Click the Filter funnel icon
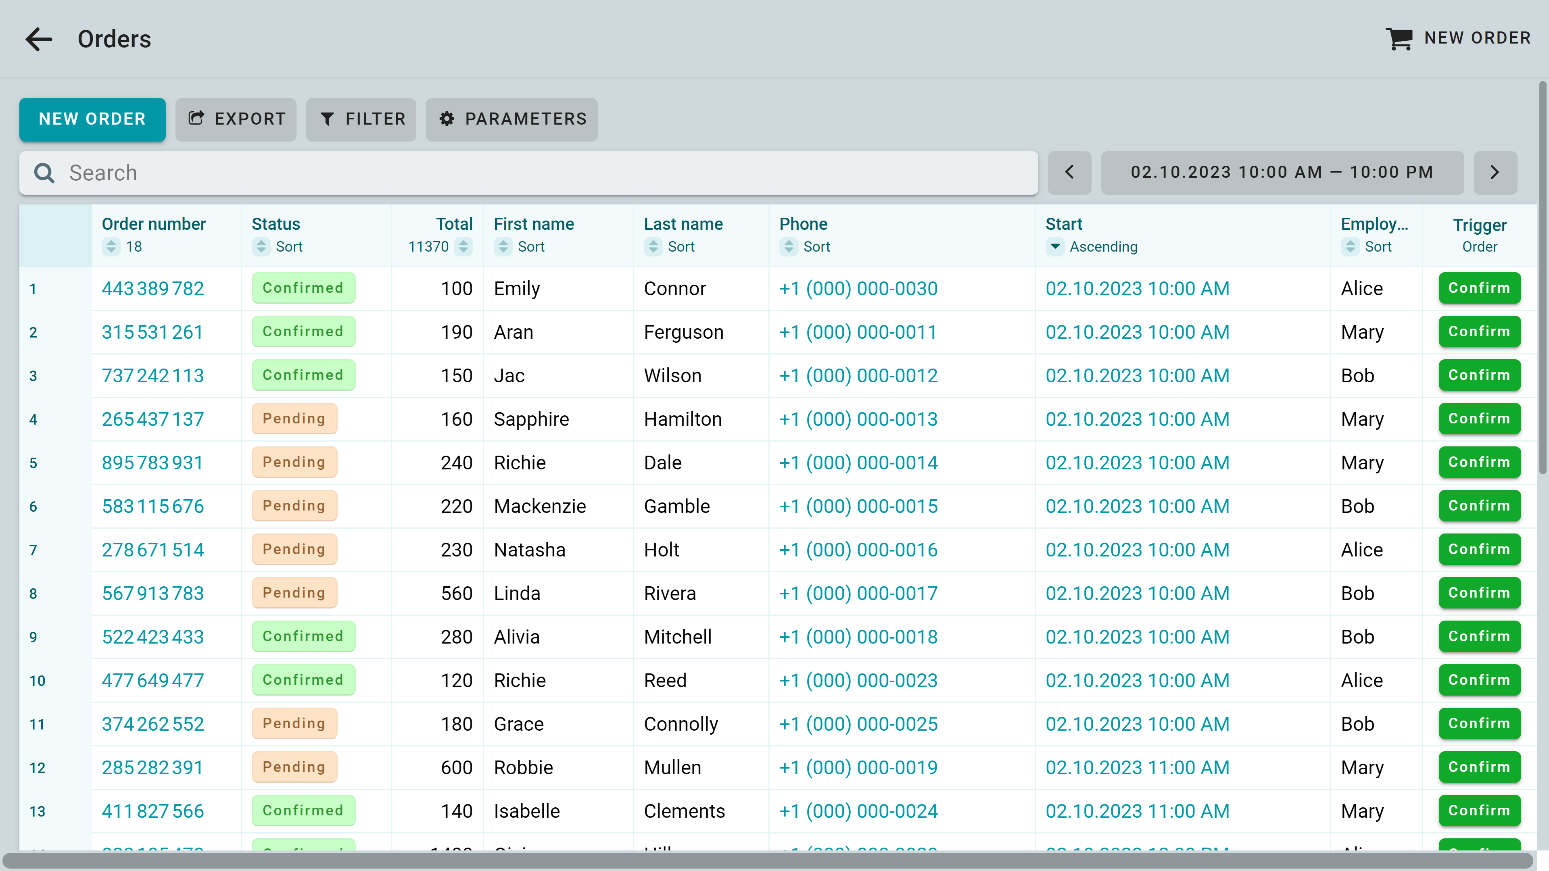This screenshot has height=871, width=1549. tap(327, 119)
